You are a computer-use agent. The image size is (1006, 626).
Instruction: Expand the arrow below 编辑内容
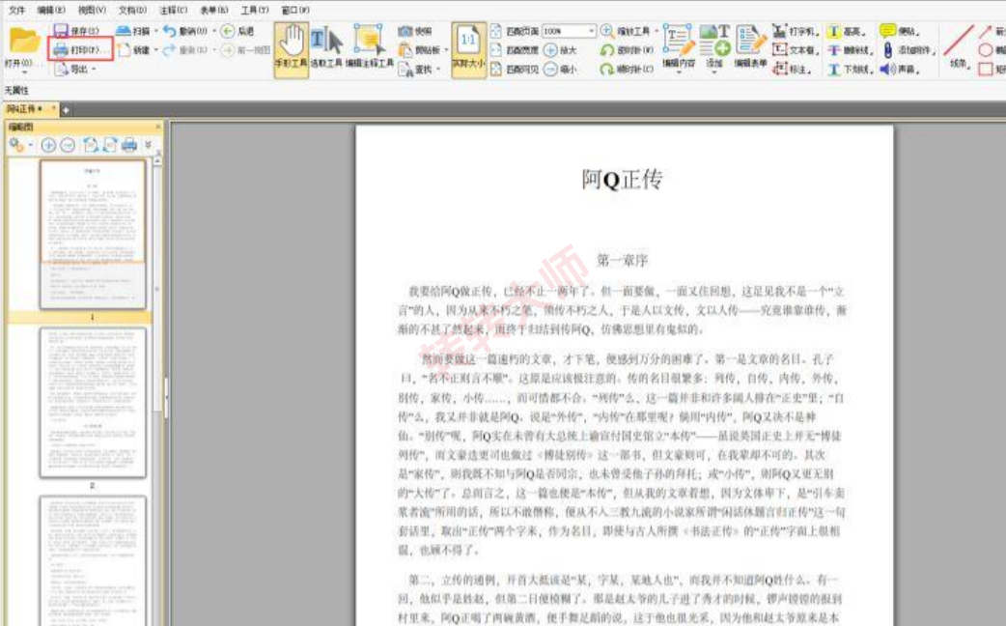(678, 71)
